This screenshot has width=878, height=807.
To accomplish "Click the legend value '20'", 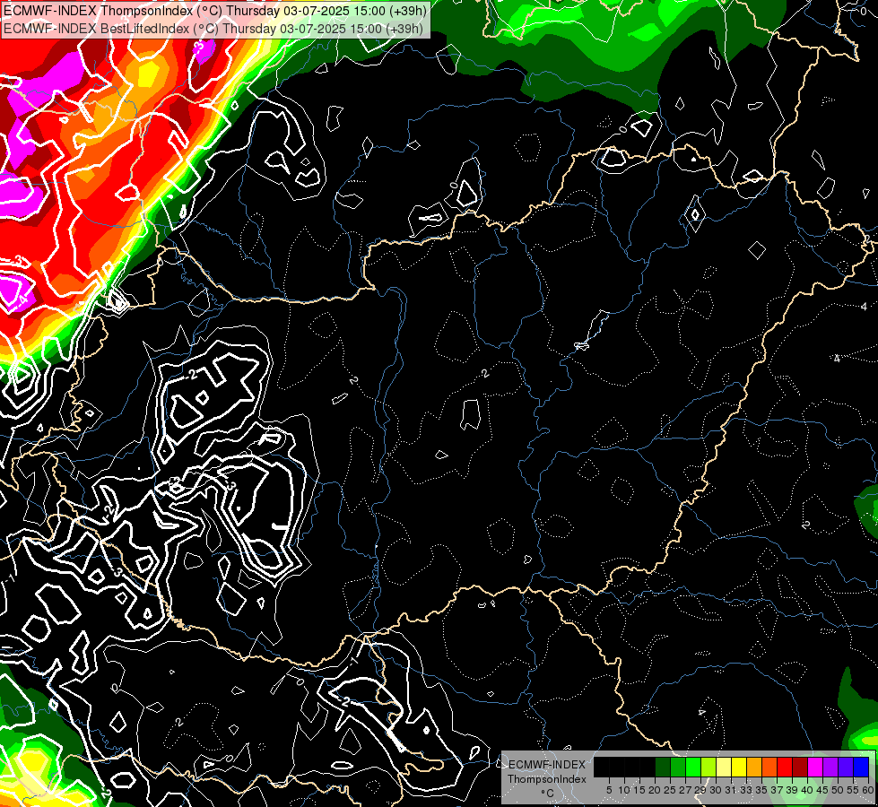I will pos(655,790).
